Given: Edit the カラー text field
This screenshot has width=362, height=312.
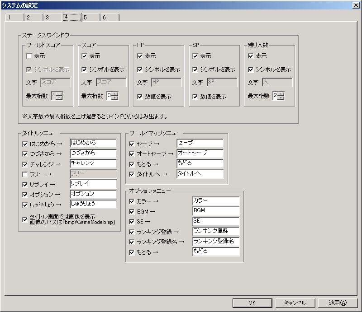Looking at the screenshot, I should (x=216, y=201).
